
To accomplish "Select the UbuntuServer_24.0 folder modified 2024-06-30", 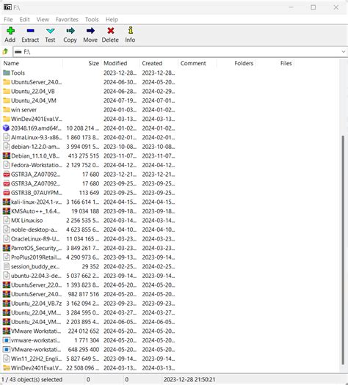I will pos(37,82).
